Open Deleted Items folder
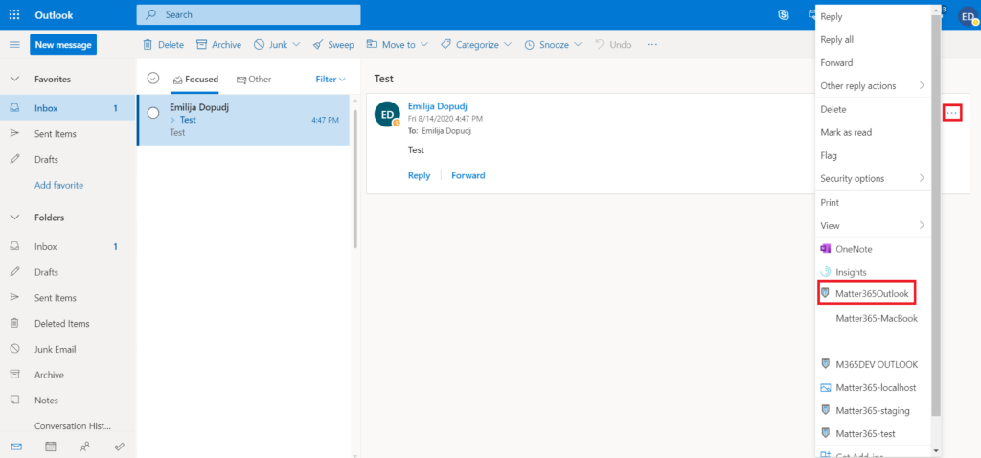 coord(62,324)
